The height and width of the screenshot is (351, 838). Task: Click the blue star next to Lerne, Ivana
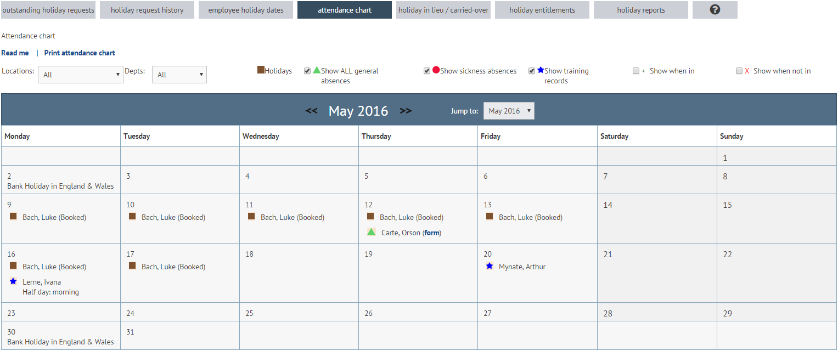point(13,281)
